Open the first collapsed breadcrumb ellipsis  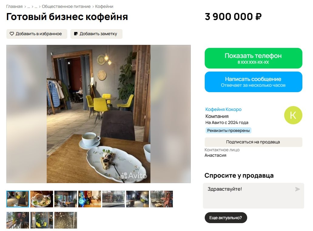coord(29,7)
